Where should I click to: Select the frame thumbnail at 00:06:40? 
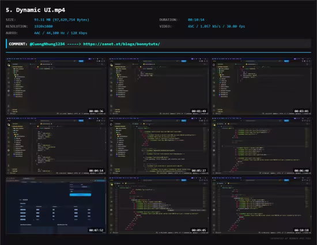click(x=262, y=146)
